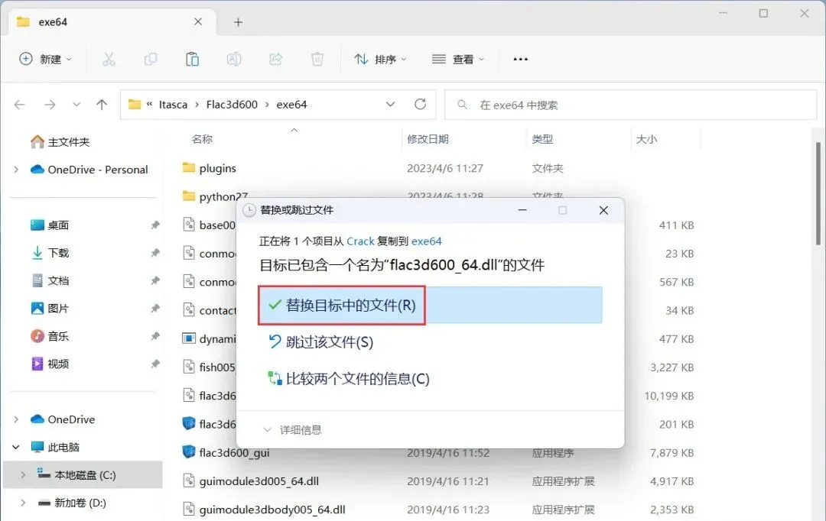Collapse the 此电脑 This PC node
826x521 pixels.
point(16,448)
